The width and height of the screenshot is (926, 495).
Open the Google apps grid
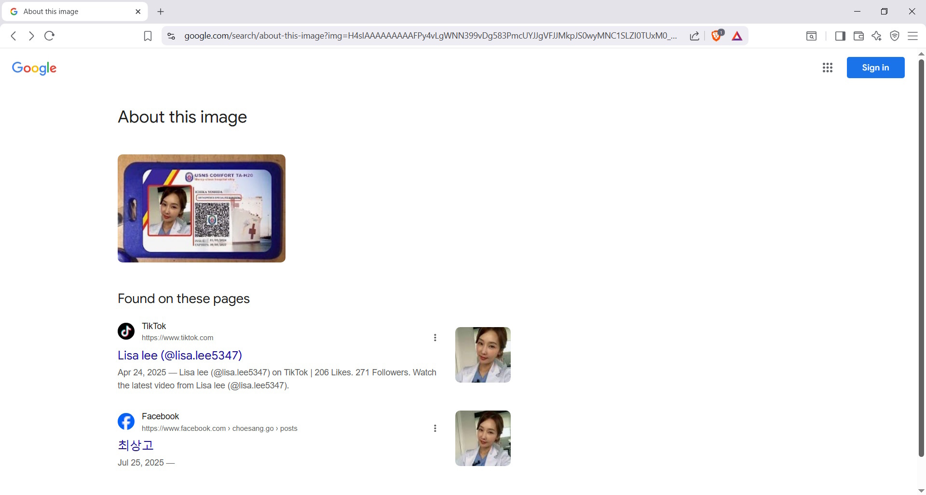tap(828, 68)
